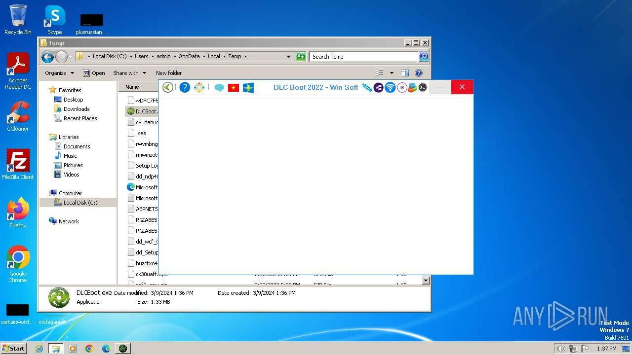Viewport: 632px width, 355px height.
Task: Click the disc ISO icon in DLC Boot
Action: (x=402, y=87)
